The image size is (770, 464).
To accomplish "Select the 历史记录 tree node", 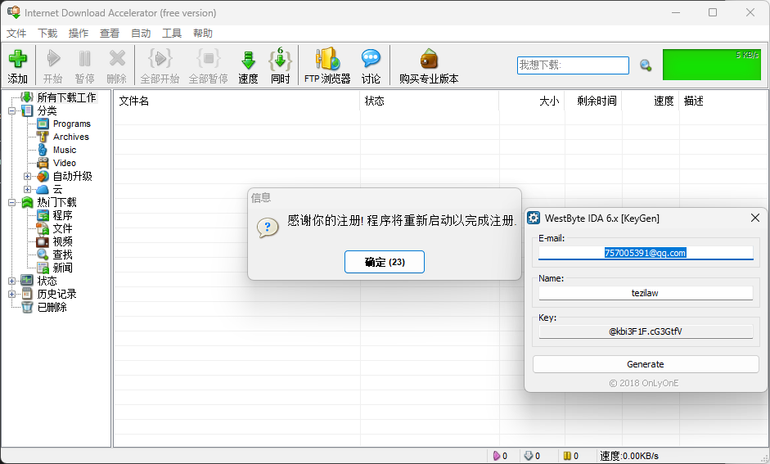I will pyautogui.click(x=57, y=294).
